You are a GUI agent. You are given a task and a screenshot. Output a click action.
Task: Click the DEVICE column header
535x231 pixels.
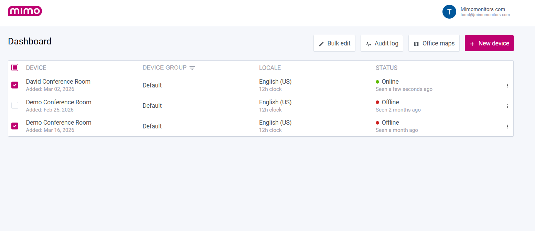coord(36,68)
